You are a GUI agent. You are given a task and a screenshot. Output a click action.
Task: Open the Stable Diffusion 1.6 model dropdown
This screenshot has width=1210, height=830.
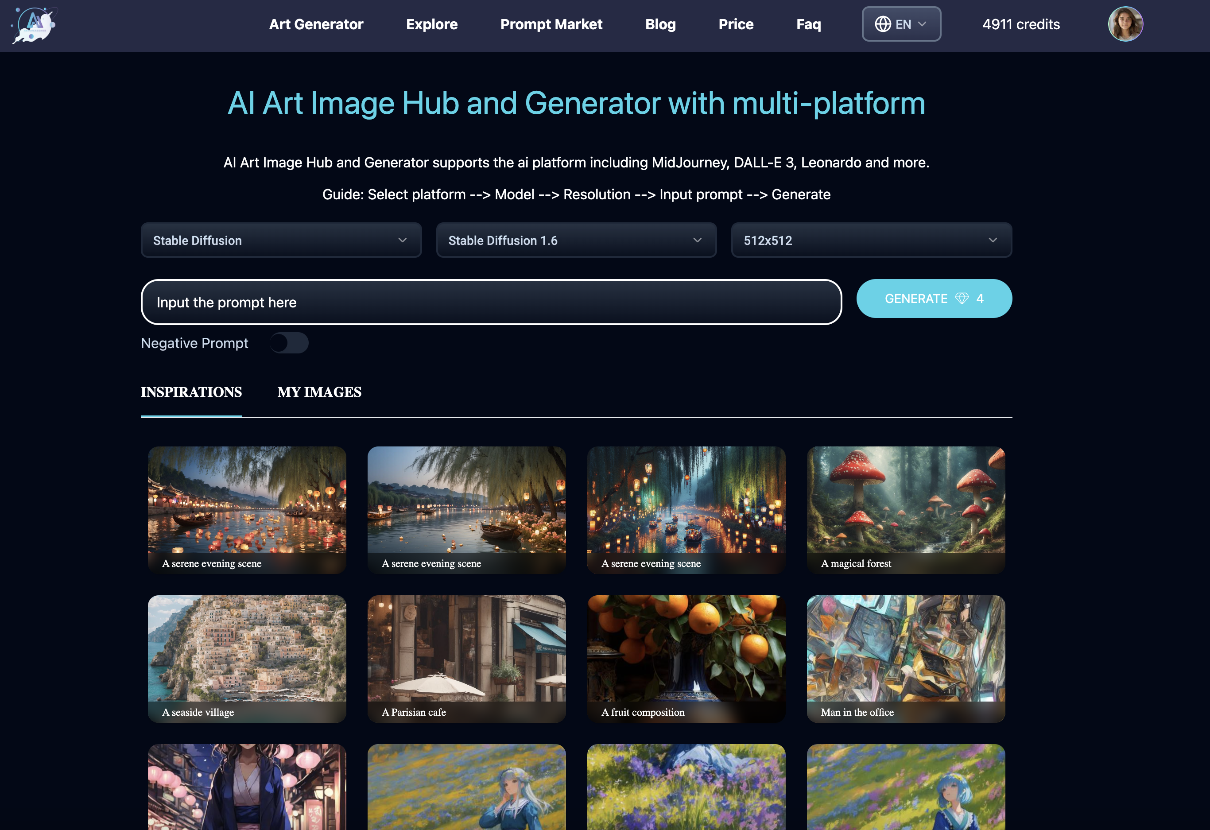click(x=576, y=240)
